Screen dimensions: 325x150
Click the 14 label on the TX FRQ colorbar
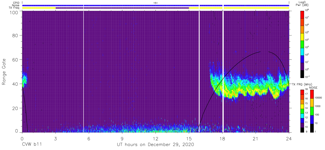306,108
